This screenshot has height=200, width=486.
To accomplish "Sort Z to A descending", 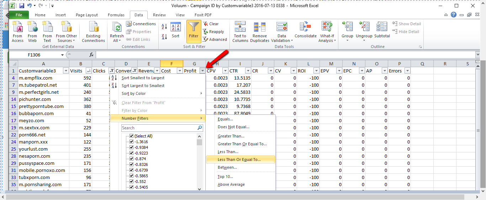I will 164,37.
